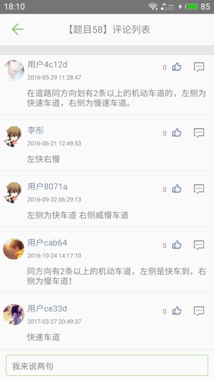Screen dimensions: 214x380
Task: Reply to 用户8071a's comment
Action: click(199, 189)
